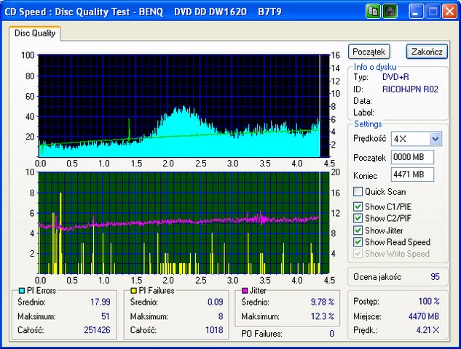Click the Postęp 100 % progress value
Viewport: 461px width, 349px height.
pos(429,301)
